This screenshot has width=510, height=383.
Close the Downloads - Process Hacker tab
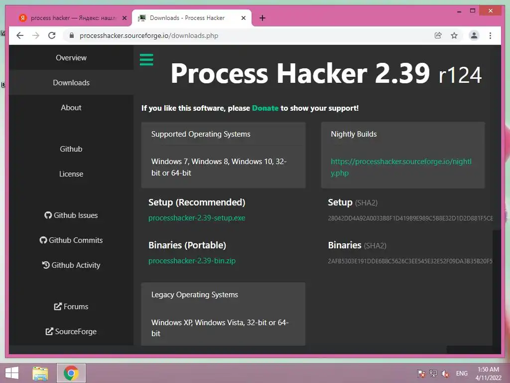243,18
